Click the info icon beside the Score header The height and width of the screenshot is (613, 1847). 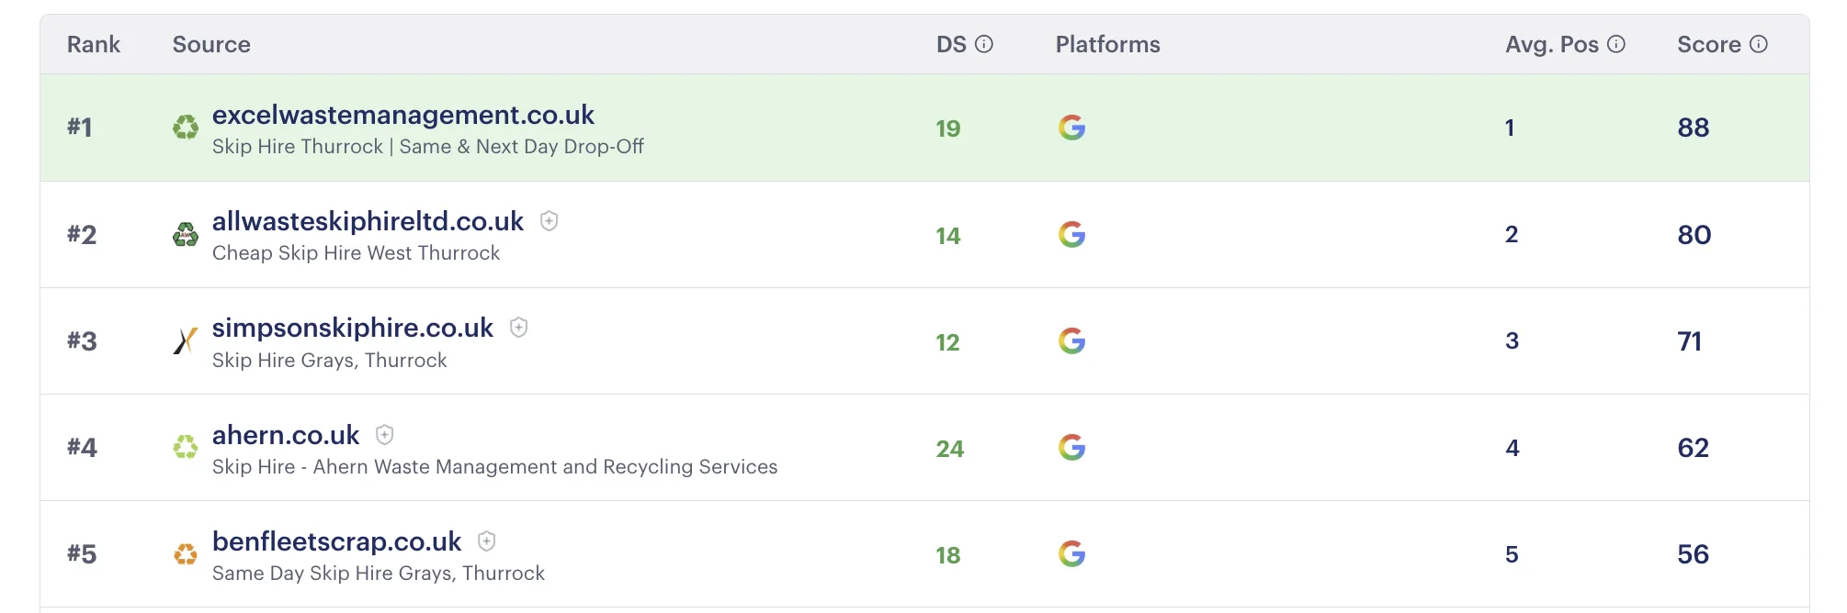(x=1758, y=43)
